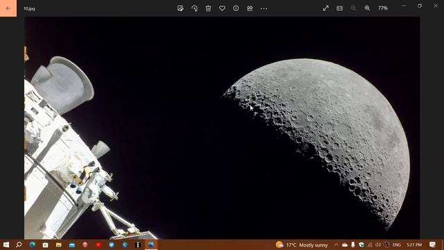Open Mail app from taskbar

tap(72, 244)
